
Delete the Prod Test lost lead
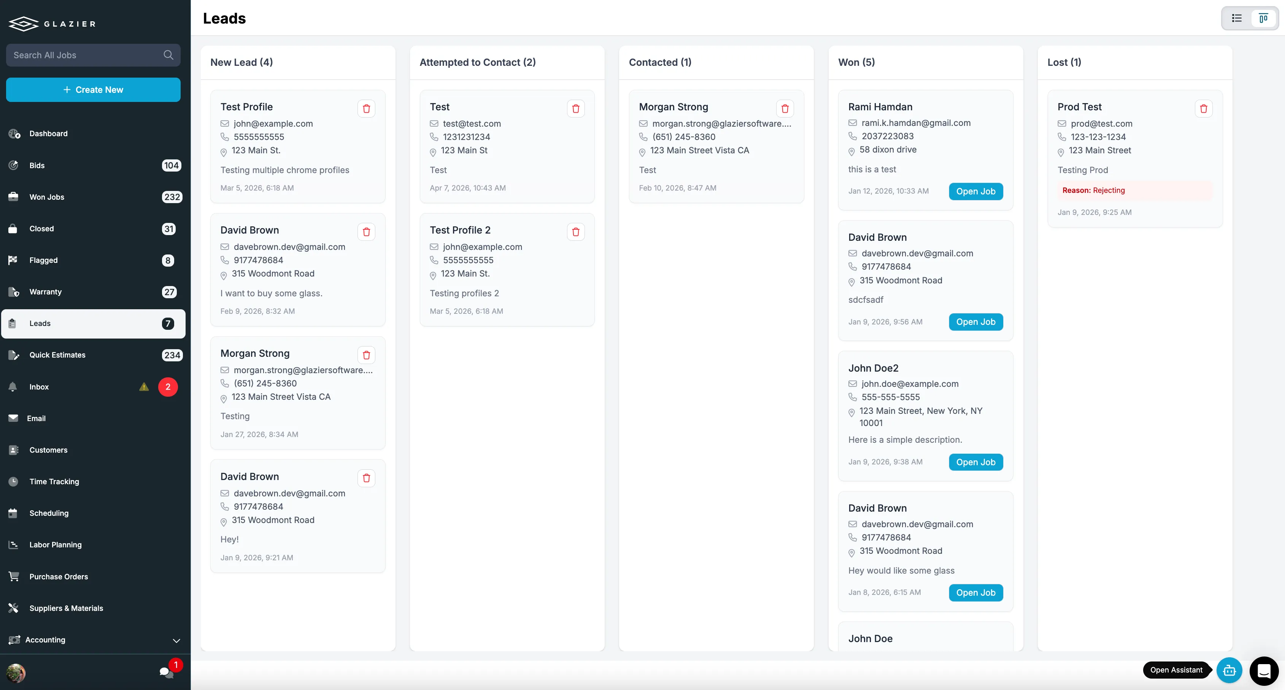point(1204,108)
